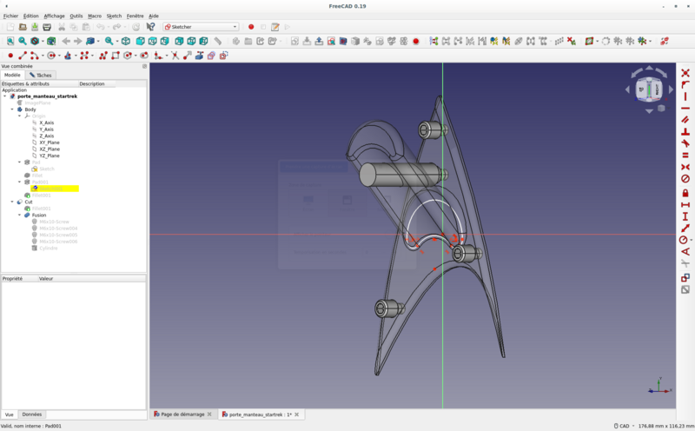Click the fit selection magnifier icon

[x=23, y=41]
